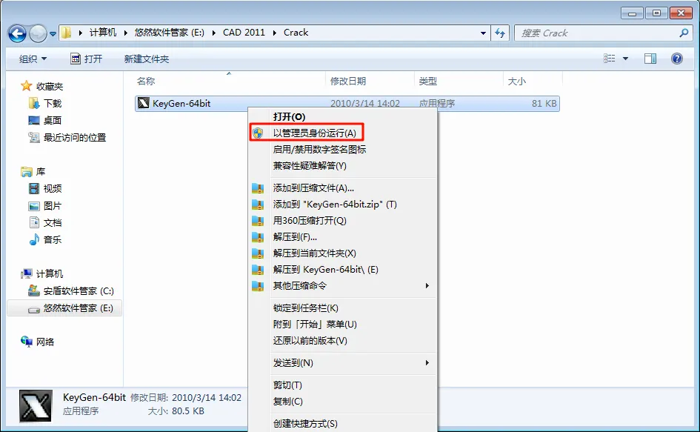The image size is (700, 432).
Task: Open 最近访问的位置 in favorites
Action: pos(75,137)
